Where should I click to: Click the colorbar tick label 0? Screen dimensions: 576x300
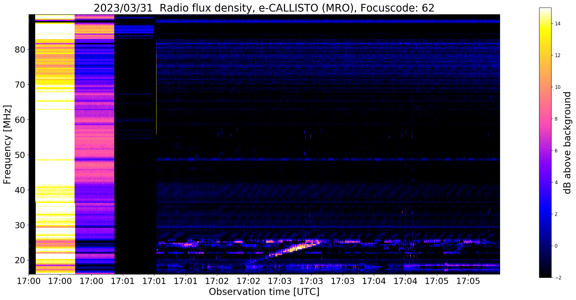tap(556, 246)
